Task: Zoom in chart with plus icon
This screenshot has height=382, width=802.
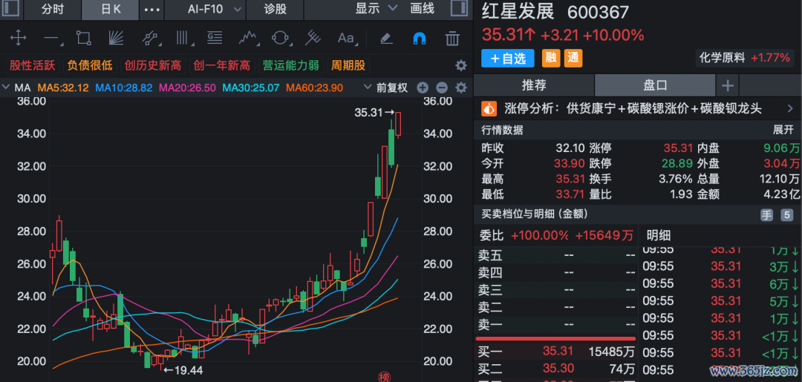Action: coord(423,88)
